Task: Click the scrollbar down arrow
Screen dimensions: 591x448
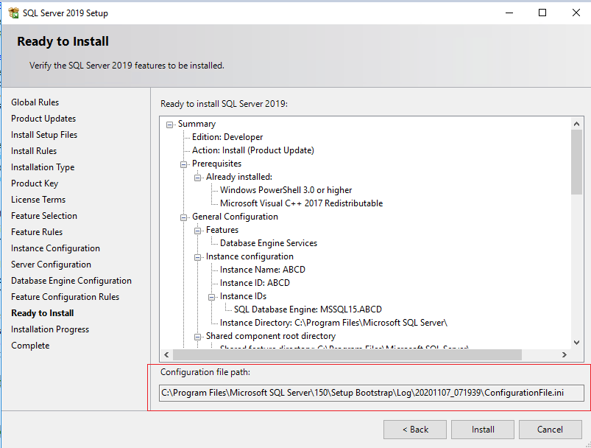Action: (x=577, y=342)
